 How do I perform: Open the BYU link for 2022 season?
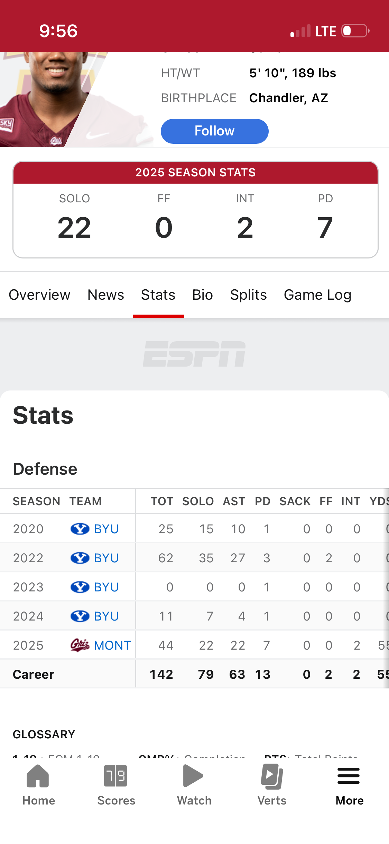coord(106,558)
